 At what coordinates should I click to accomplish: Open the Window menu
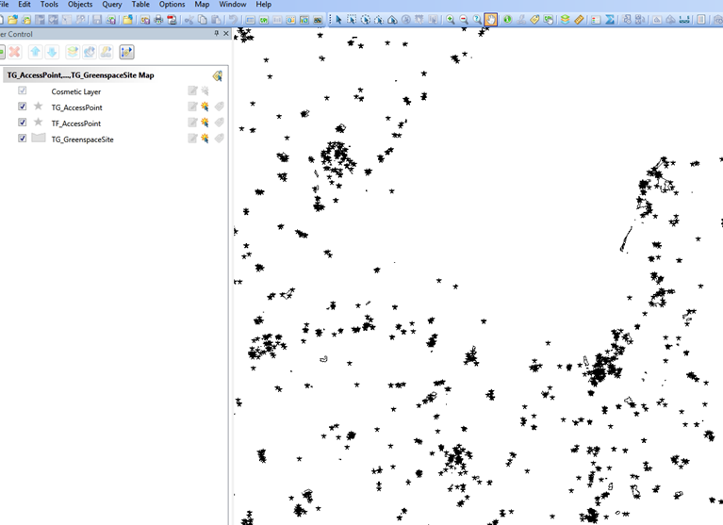pos(233,4)
